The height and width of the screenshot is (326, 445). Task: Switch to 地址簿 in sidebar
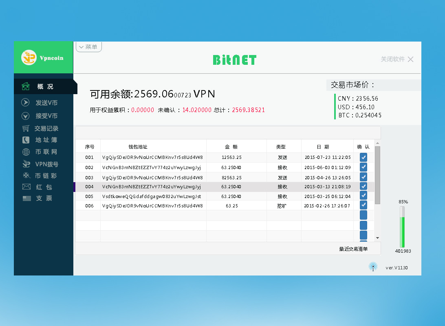pyautogui.click(x=46, y=140)
